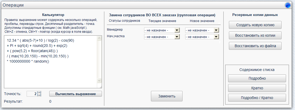Click the Статусы сотрудников column header
The height and width of the screenshot is (110, 295).
(125, 21)
